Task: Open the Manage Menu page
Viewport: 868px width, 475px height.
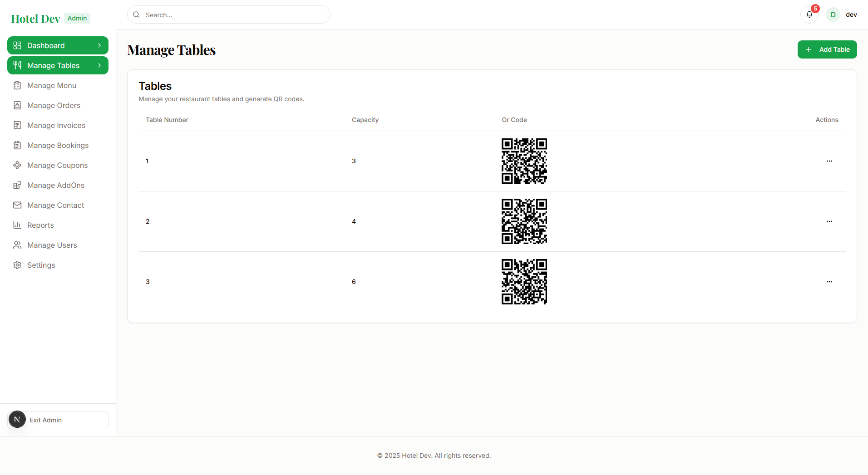Action: point(52,85)
